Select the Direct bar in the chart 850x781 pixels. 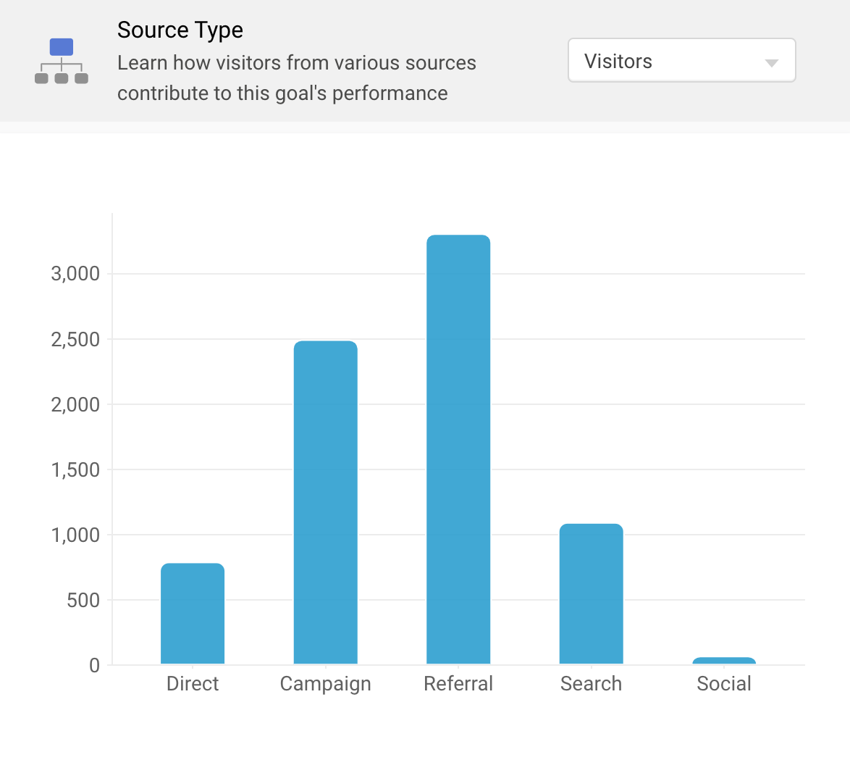pos(193,613)
